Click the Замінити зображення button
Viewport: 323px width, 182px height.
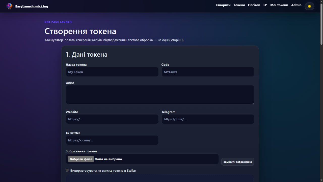pyautogui.click(x=238, y=162)
